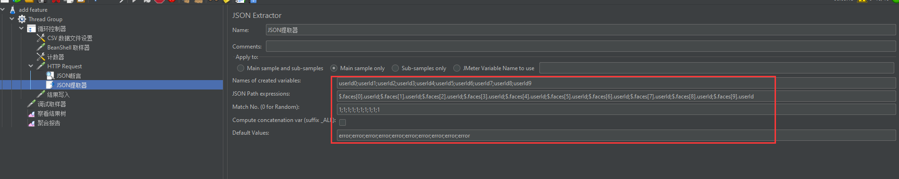The image size is (899, 179).
Task: Collapse the HTTP Request node
Action: (31, 66)
